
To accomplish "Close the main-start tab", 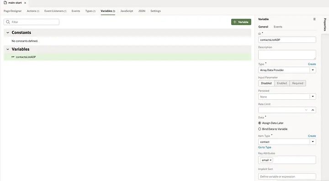I will pos(25,3).
